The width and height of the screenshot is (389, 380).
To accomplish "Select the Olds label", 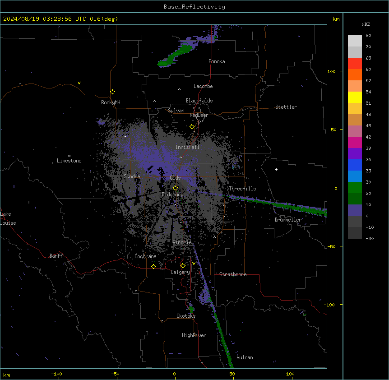I will click(x=175, y=178).
